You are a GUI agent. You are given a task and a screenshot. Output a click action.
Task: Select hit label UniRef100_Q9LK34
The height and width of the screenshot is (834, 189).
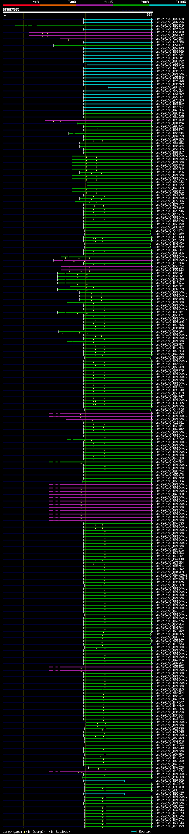point(170,55)
